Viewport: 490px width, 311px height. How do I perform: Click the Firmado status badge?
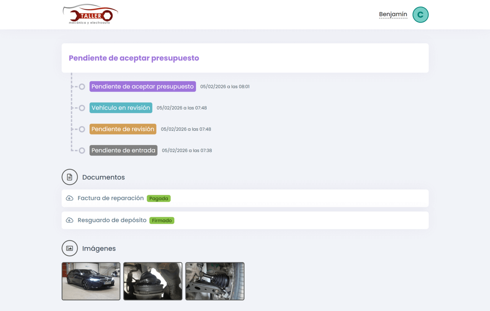coord(162,220)
